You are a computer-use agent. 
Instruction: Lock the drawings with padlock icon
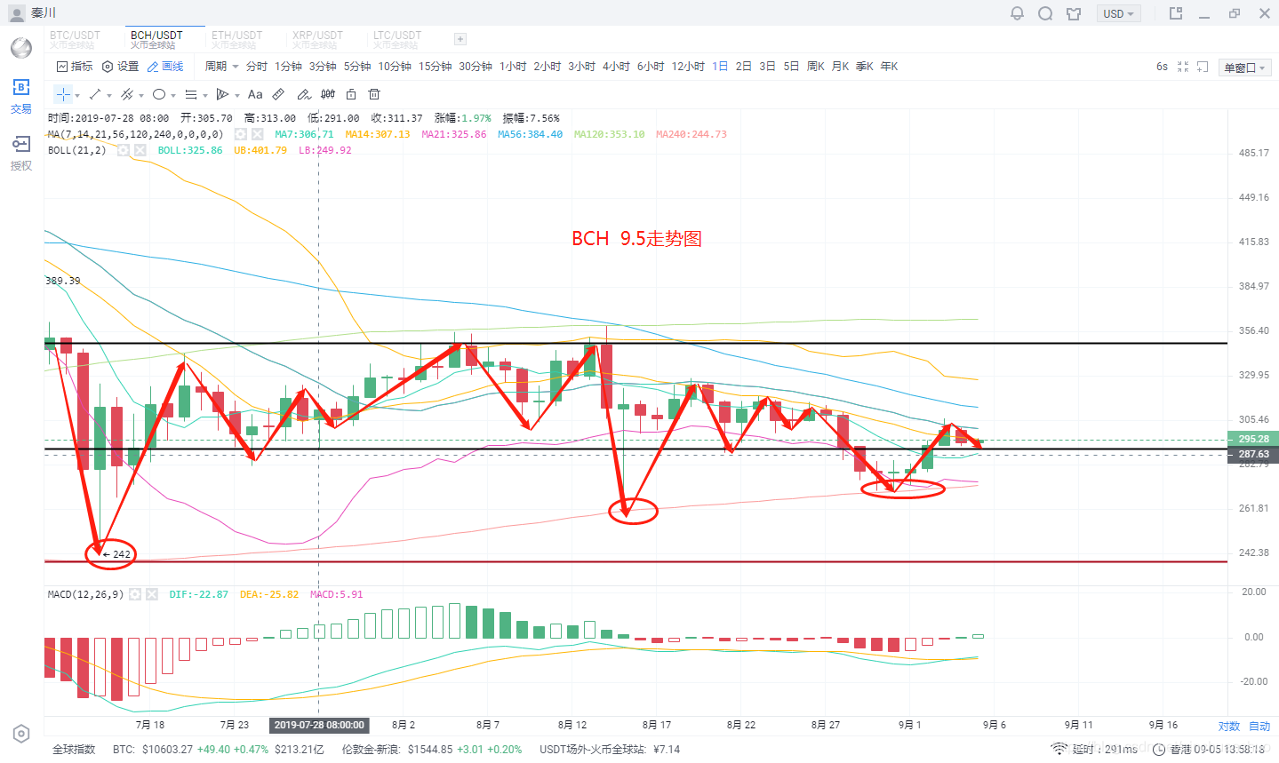tap(351, 94)
